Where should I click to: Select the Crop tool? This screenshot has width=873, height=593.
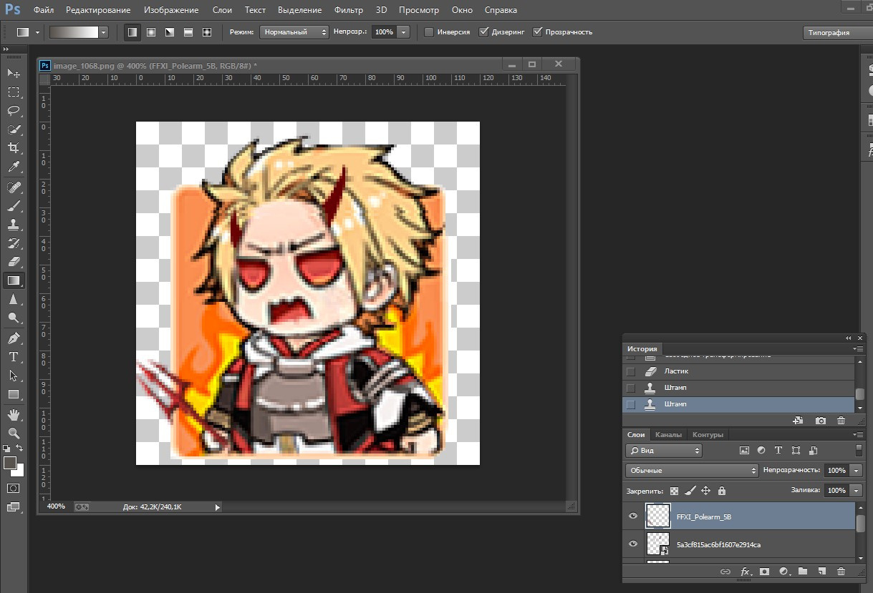[x=14, y=148]
